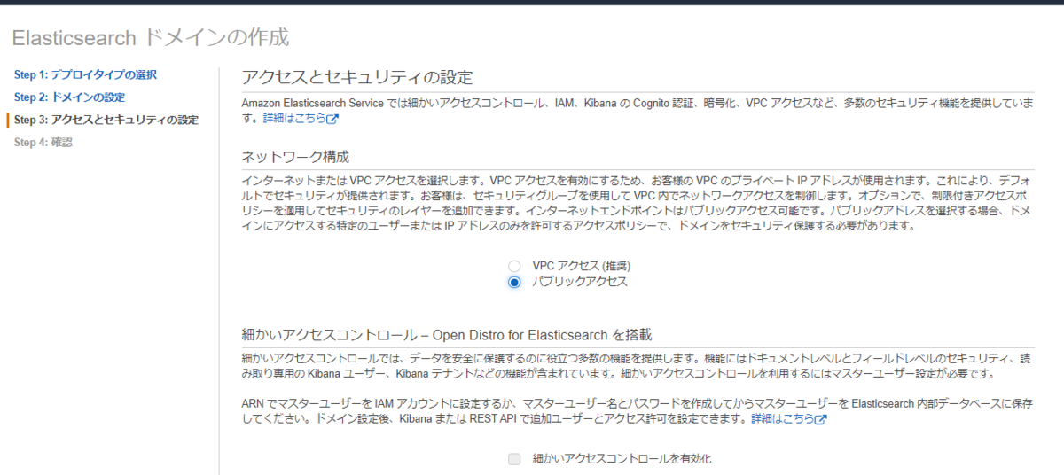The height and width of the screenshot is (475, 1064).
Task: Go to Step 2 ドメインの設定
Action: click(x=69, y=97)
